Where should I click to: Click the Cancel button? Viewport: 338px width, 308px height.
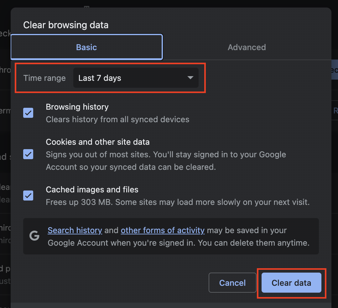click(232, 283)
